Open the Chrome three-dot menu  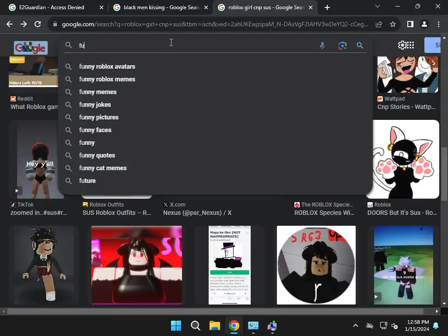(438, 24)
